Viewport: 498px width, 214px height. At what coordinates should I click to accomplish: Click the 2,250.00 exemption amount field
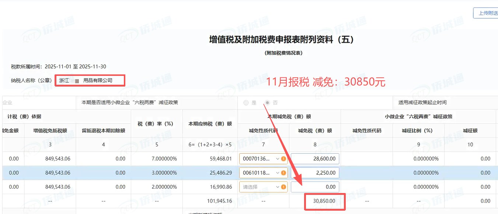[x=315, y=173]
